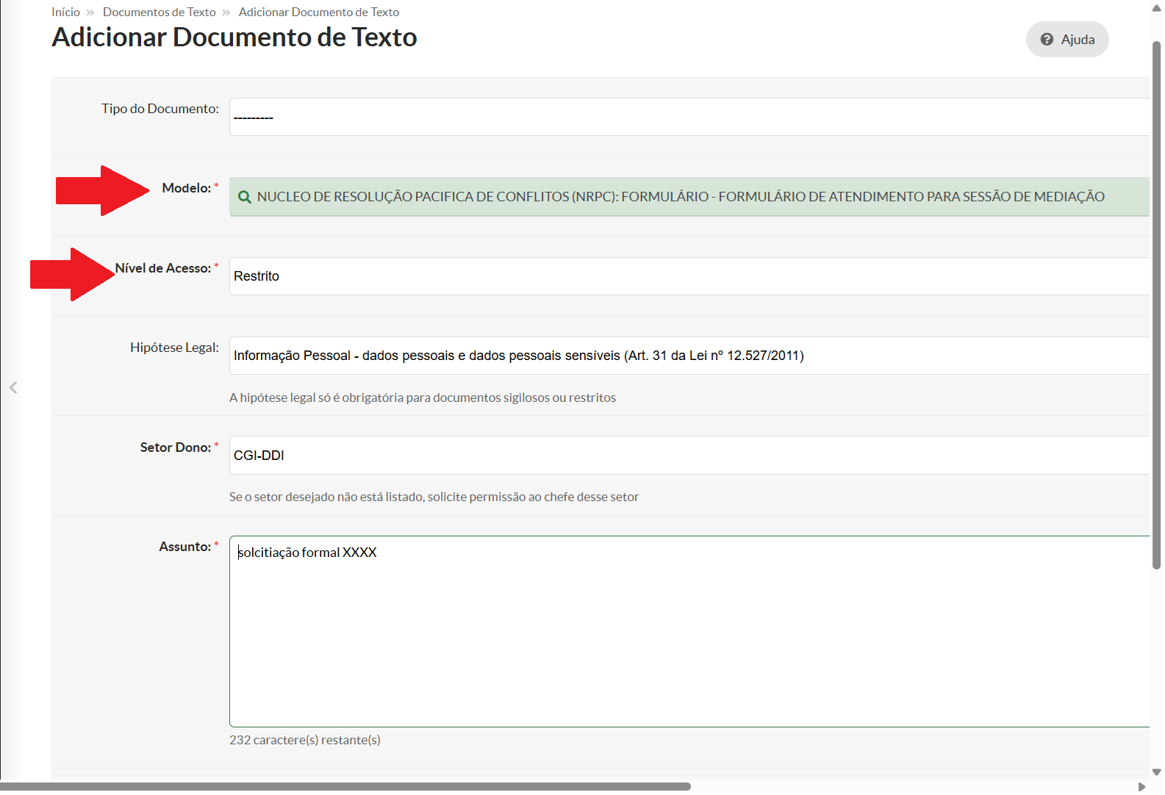Expand the Nível de Acesso dropdown showing Restrito
1165x795 pixels.
[689, 276]
